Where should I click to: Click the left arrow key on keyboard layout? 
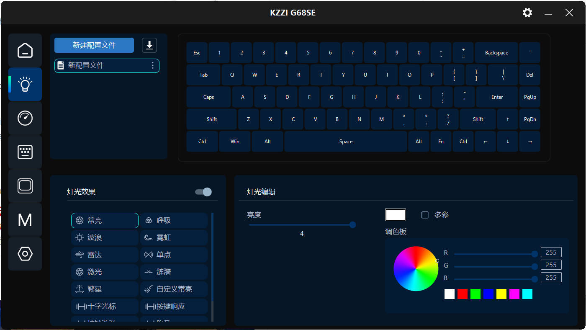click(486, 142)
